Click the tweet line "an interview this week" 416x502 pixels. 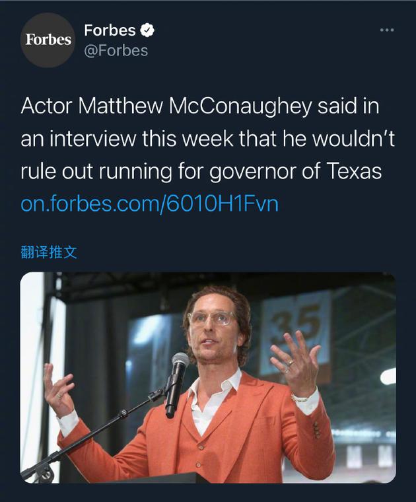tap(207, 139)
